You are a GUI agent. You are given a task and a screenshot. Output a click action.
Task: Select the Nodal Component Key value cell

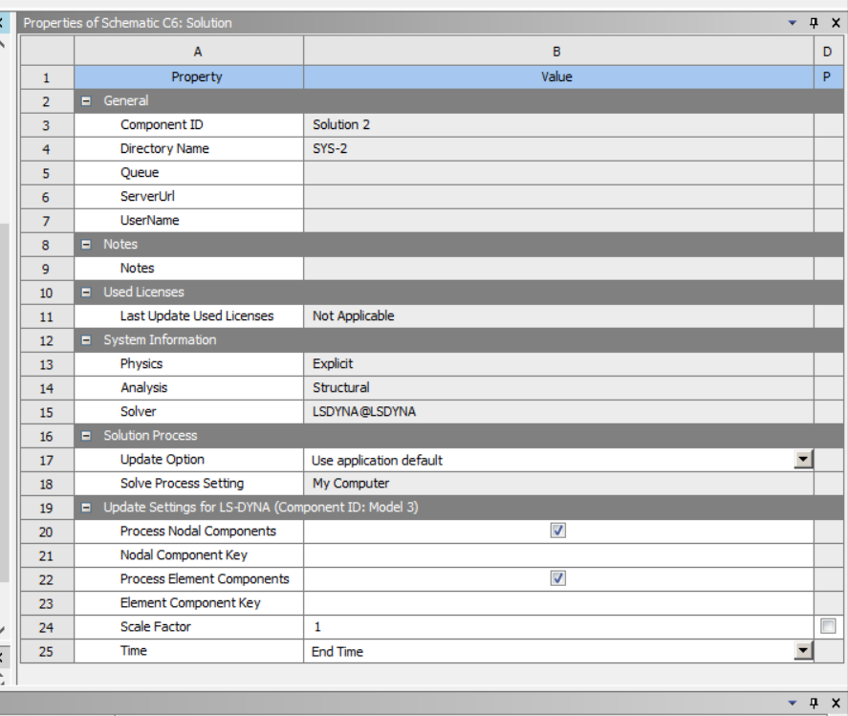557,555
